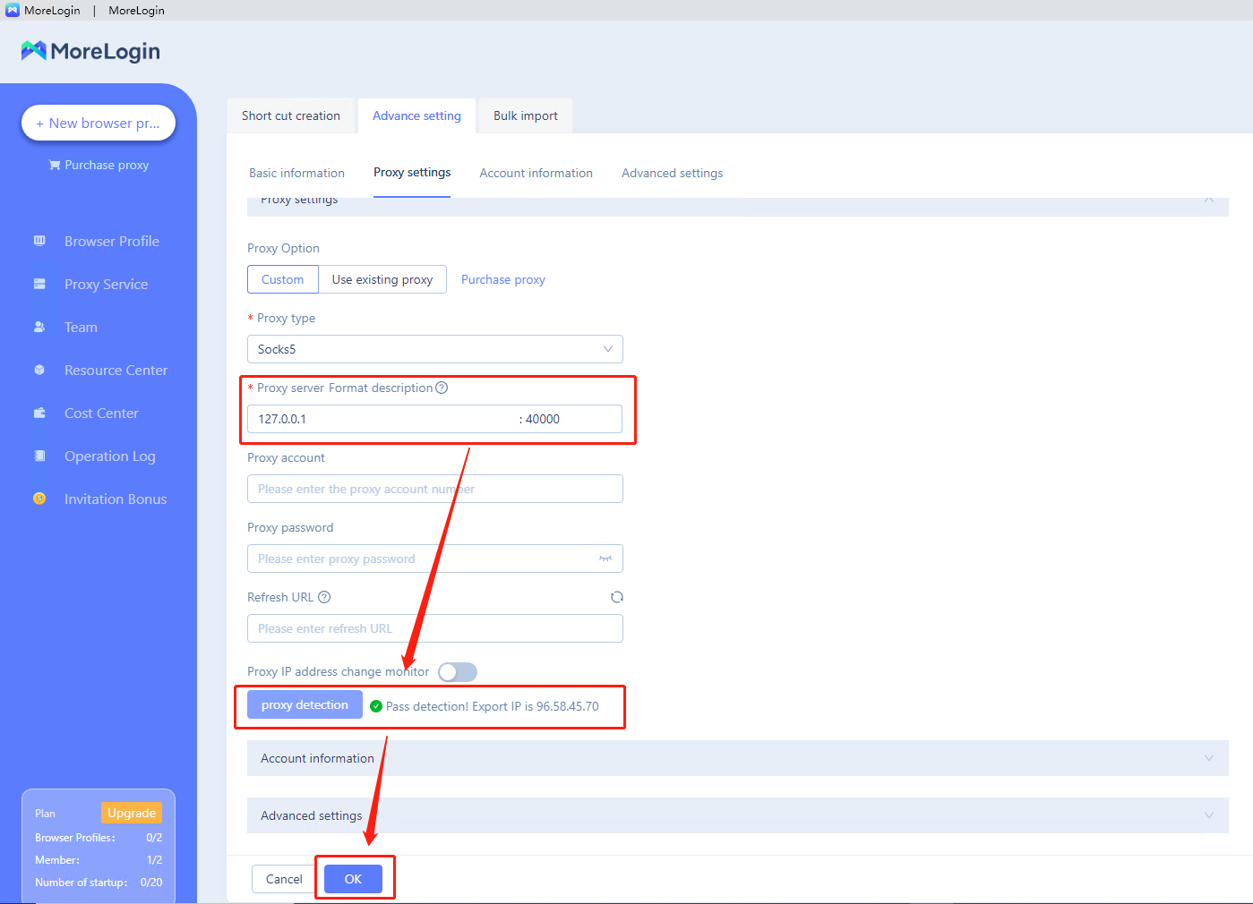Select the Custom proxy option
Screen dimensions: 1253x904
(283, 279)
